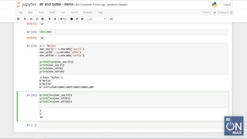Open the cell type dropdown showing Code

(96, 19)
